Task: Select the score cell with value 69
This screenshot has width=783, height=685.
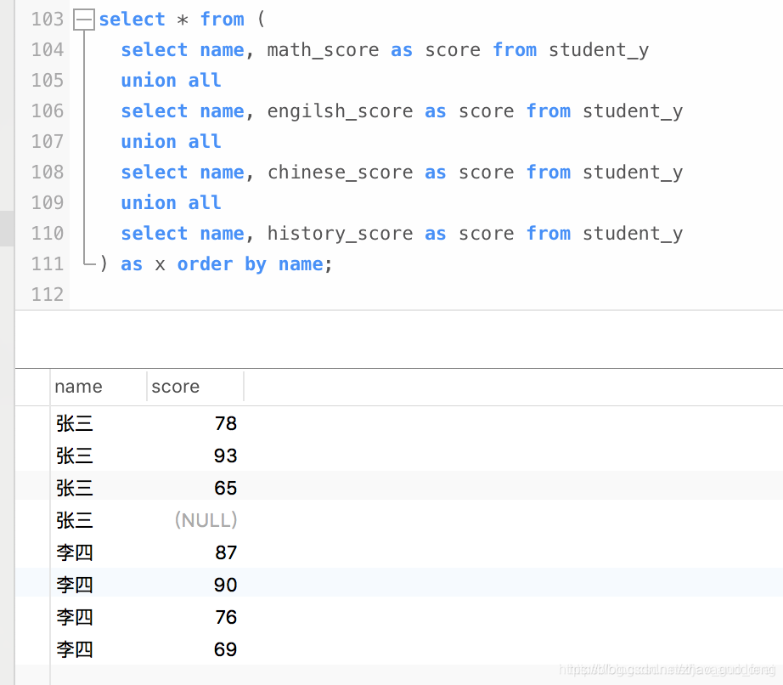Action: (195, 649)
